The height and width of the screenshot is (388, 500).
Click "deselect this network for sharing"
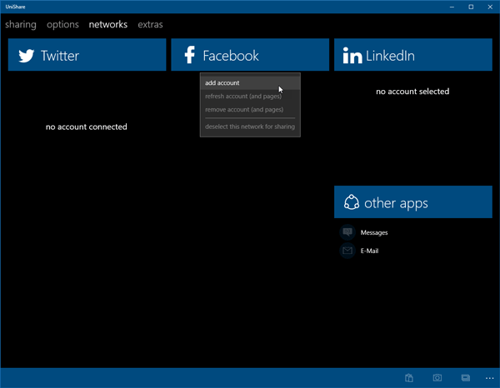[249, 127]
